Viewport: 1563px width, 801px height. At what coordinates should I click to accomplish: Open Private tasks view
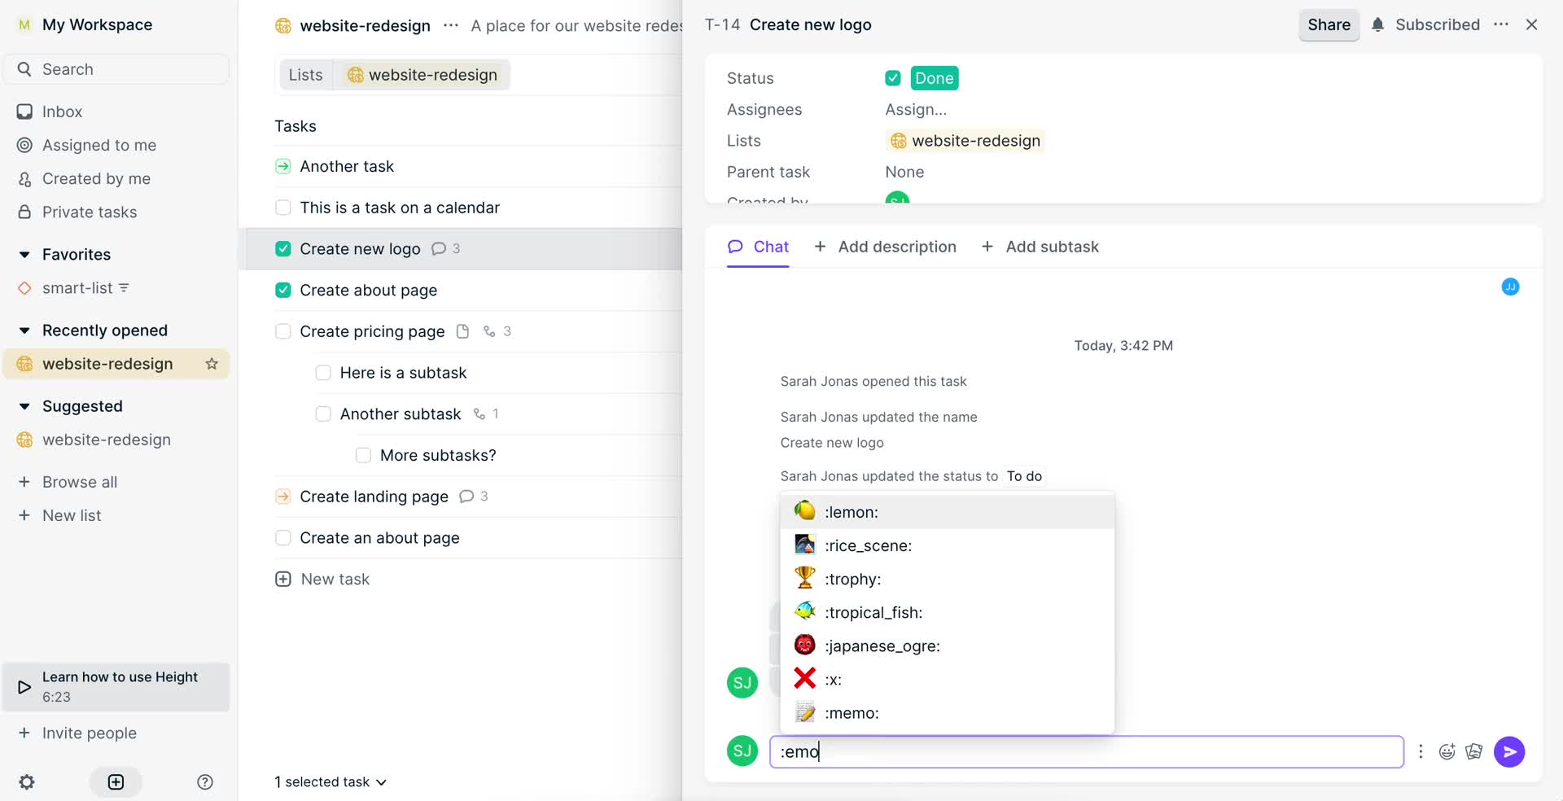pos(90,212)
